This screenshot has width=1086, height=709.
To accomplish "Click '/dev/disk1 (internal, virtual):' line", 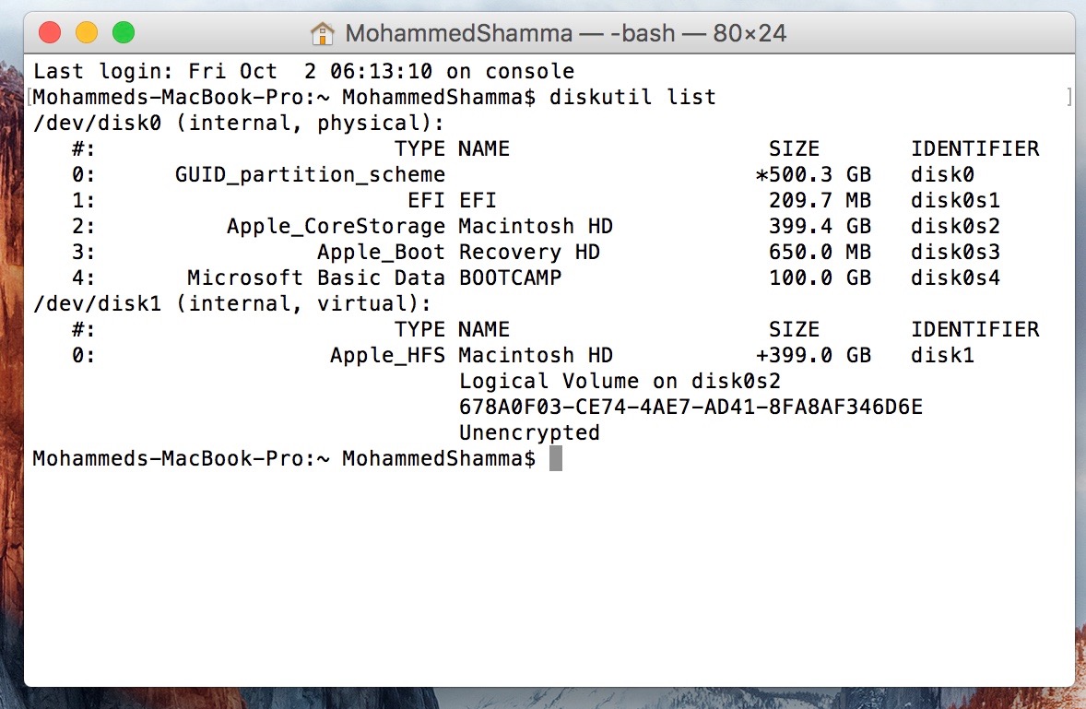I will 232,304.
